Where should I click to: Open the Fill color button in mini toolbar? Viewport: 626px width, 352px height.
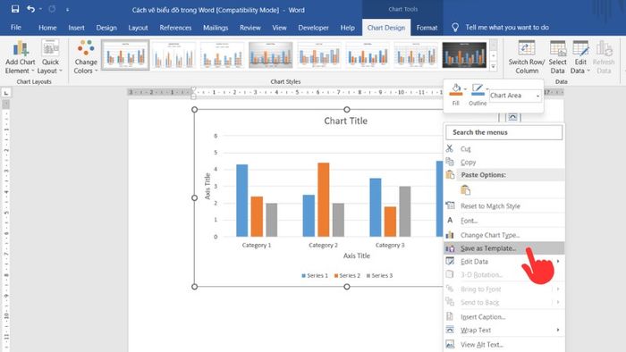(x=455, y=89)
